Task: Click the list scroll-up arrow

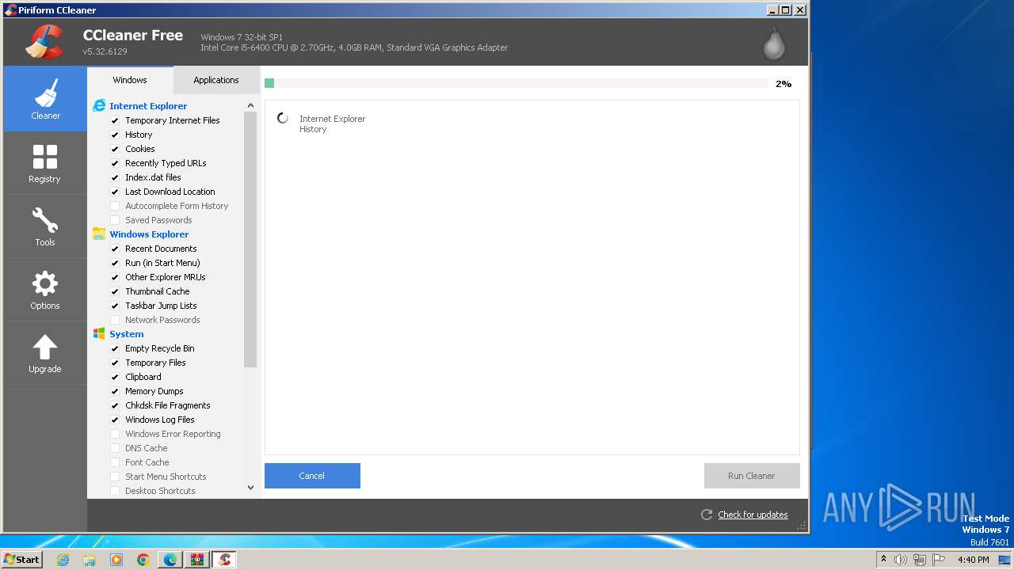Action: pyautogui.click(x=250, y=105)
